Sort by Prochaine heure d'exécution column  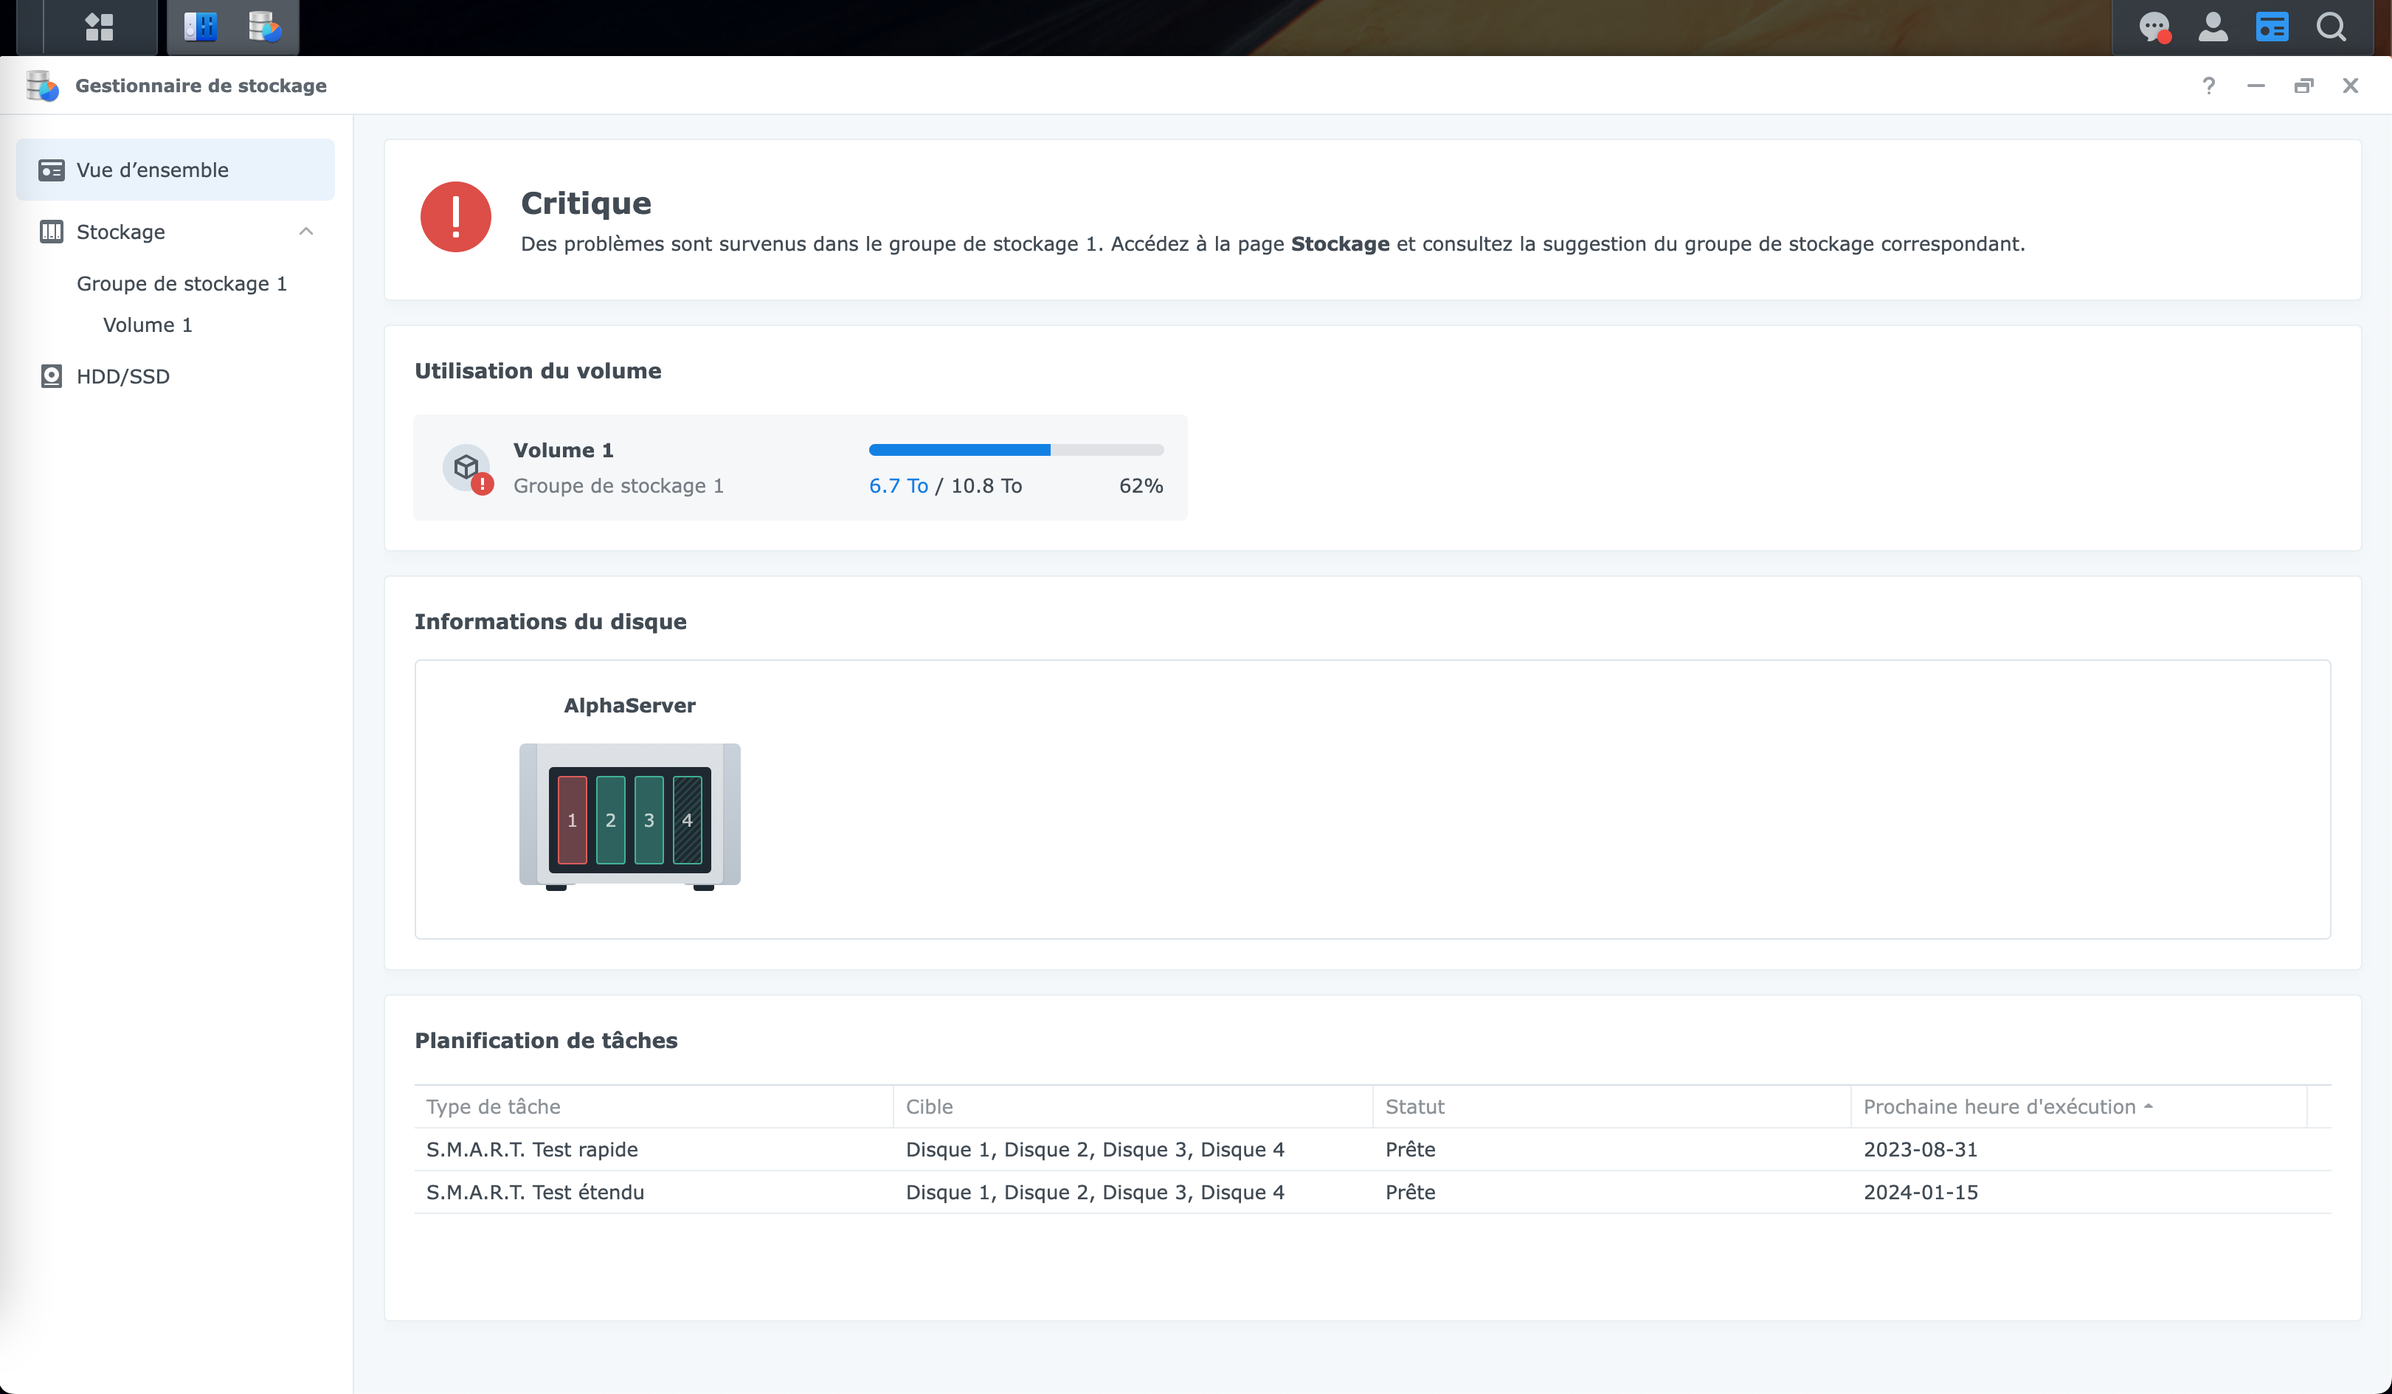1999,1106
